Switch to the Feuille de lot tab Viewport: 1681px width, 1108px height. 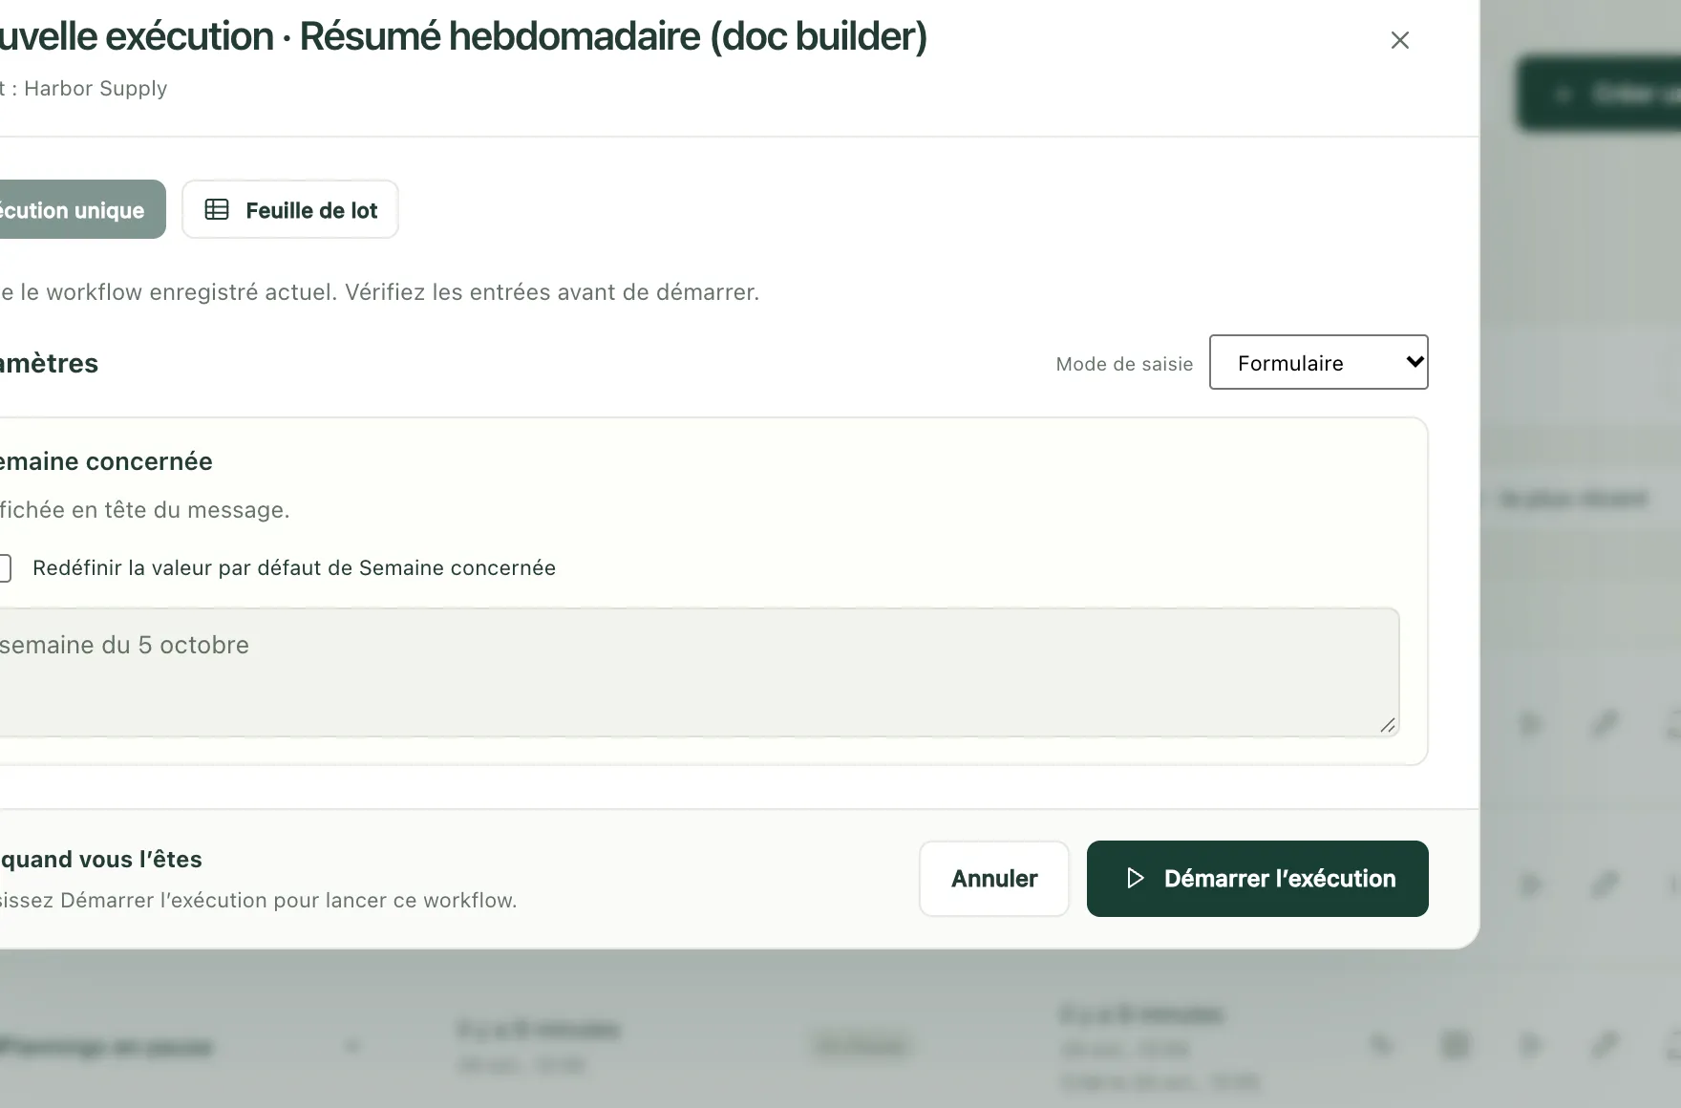click(x=290, y=209)
